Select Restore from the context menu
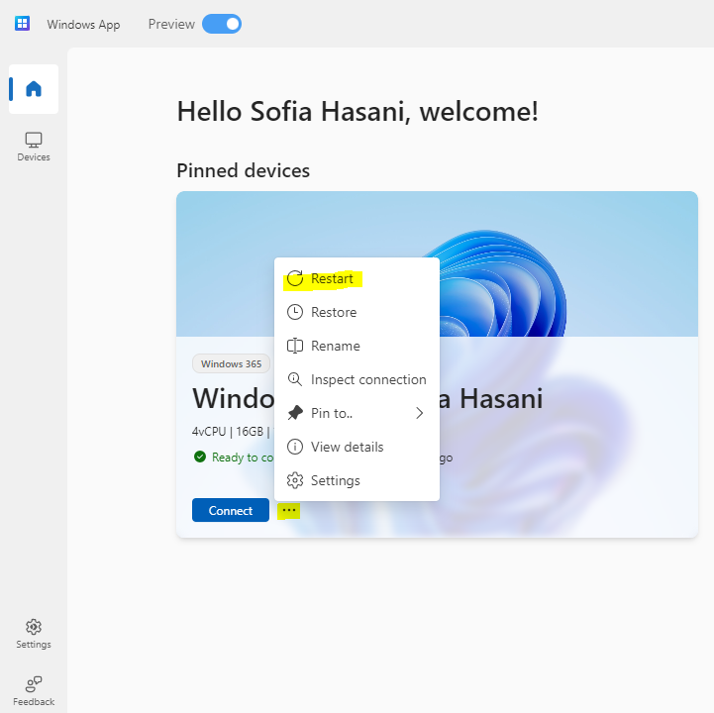The height and width of the screenshot is (713, 714). (357, 312)
